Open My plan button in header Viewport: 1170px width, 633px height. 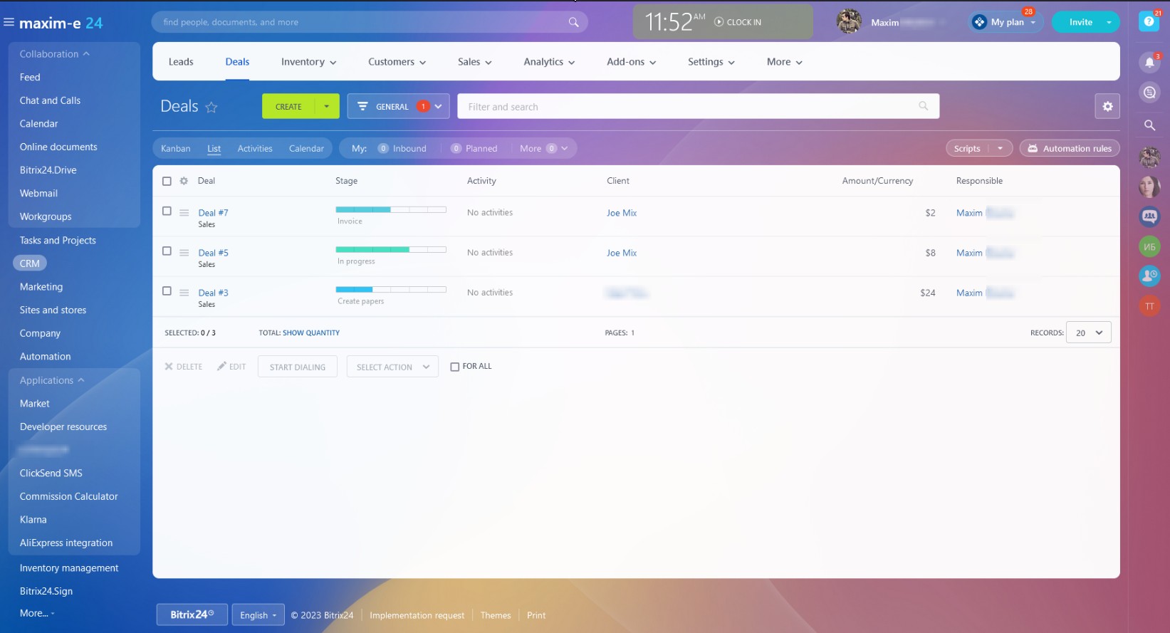click(1006, 22)
